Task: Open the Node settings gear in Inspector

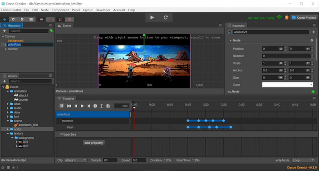Action: (312, 40)
